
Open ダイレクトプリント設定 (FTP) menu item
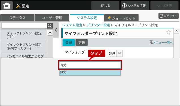pos(23,35)
